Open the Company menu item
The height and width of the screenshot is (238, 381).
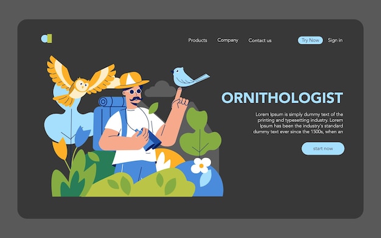tap(228, 40)
